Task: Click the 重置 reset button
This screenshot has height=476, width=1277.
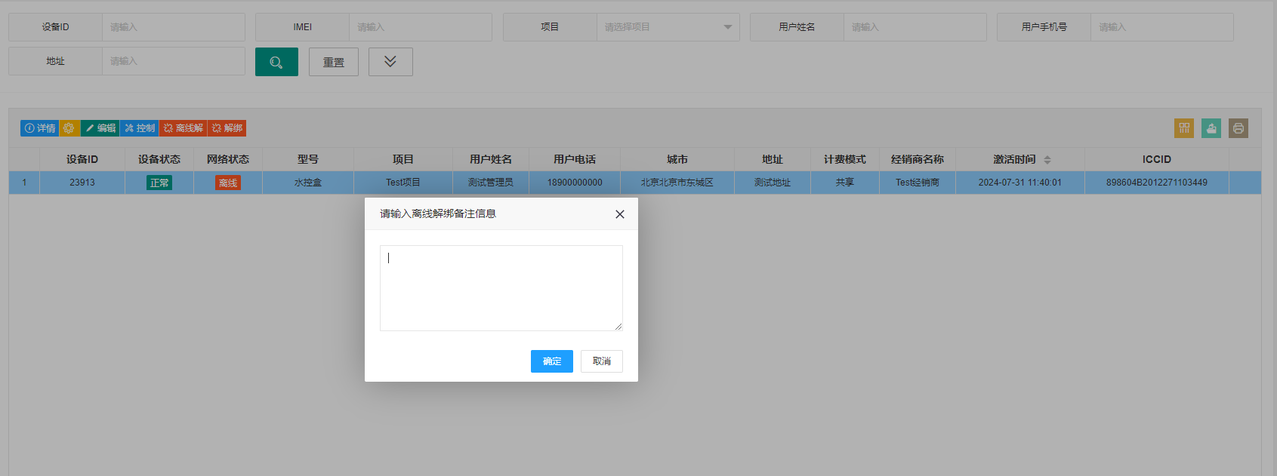Action: pyautogui.click(x=334, y=62)
